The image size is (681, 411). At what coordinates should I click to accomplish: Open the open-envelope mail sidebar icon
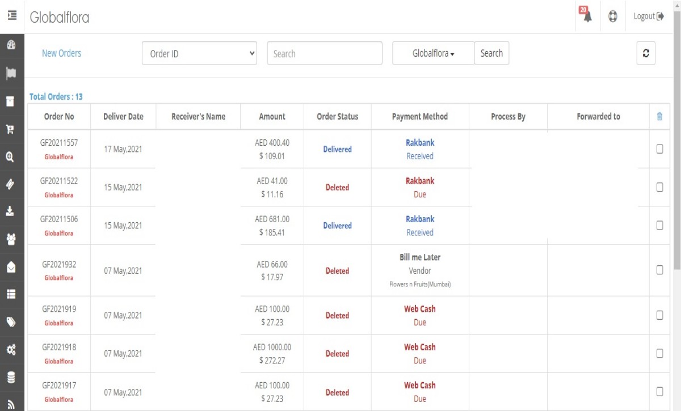10,267
